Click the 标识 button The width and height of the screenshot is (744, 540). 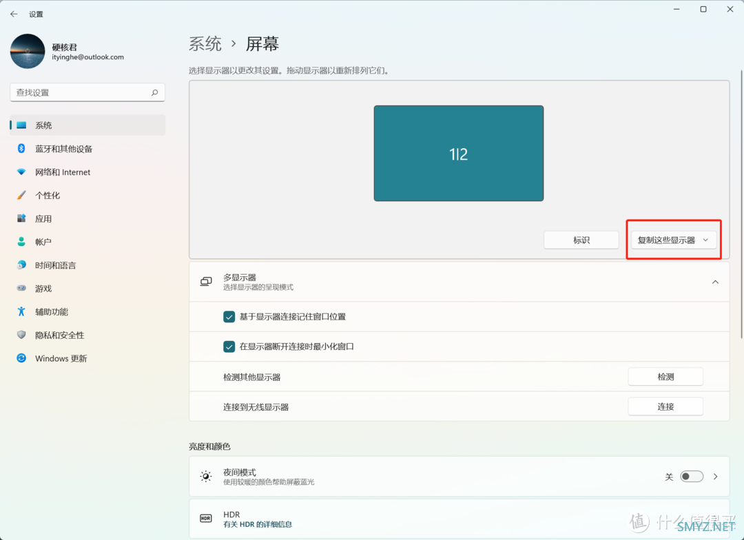click(x=581, y=240)
